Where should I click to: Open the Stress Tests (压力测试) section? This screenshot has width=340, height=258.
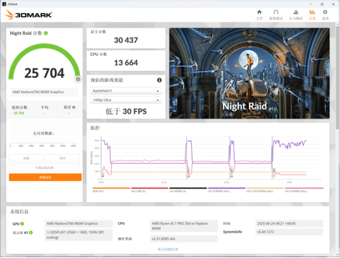tap(295, 15)
